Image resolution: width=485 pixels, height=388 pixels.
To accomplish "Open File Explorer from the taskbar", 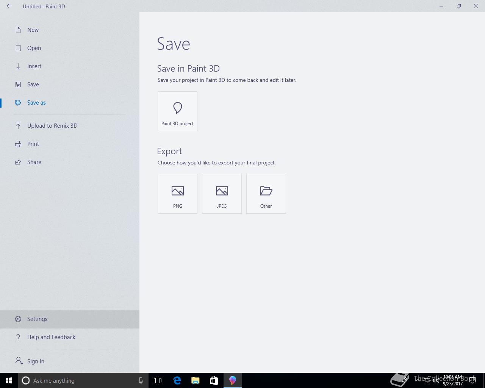I will coord(196,380).
